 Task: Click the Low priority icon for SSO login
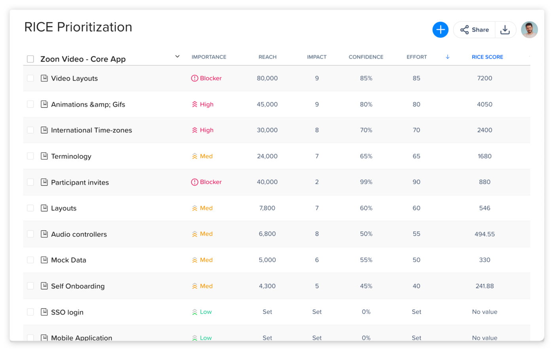[x=194, y=312]
